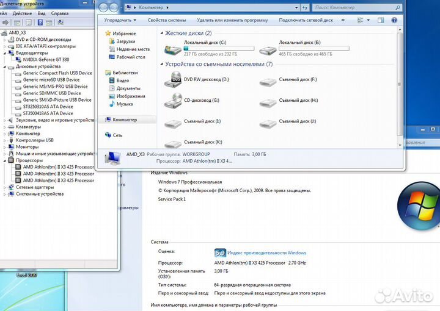Image resolution: width=440 pixels, height=311 pixels.
Task: Click Свойства системы toolbar button
Action: pos(167,20)
